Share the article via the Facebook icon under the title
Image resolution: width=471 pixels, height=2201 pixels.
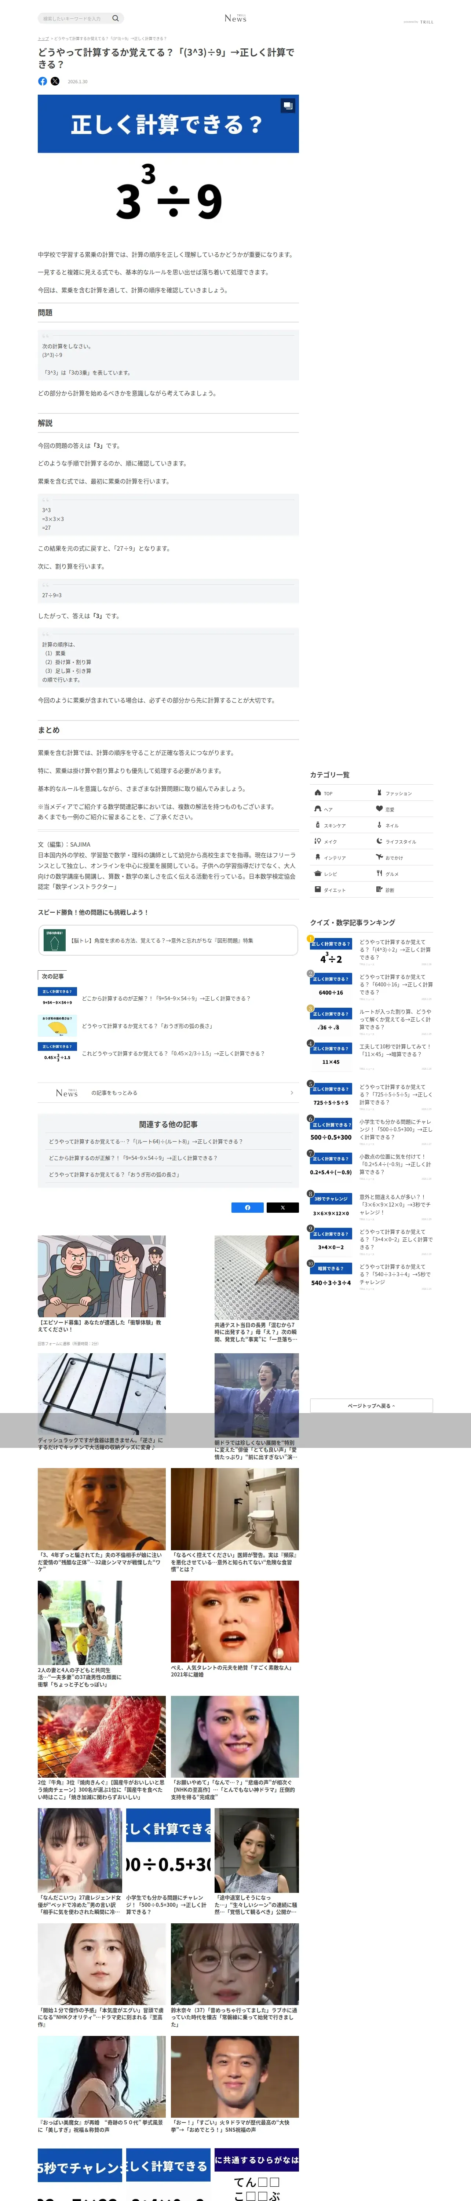(x=43, y=81)
